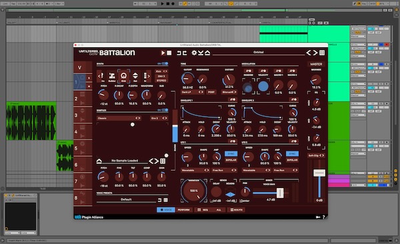Open the Bitcrush distortion type dropdown
Screen dimensions: 400x244
coord(229,92)
